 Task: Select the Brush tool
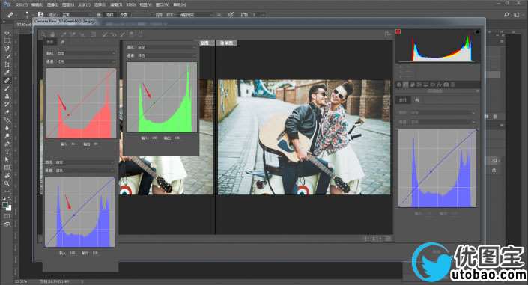point(7,88)
